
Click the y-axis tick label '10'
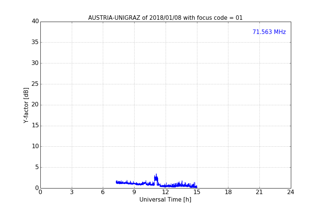[35, 146]
